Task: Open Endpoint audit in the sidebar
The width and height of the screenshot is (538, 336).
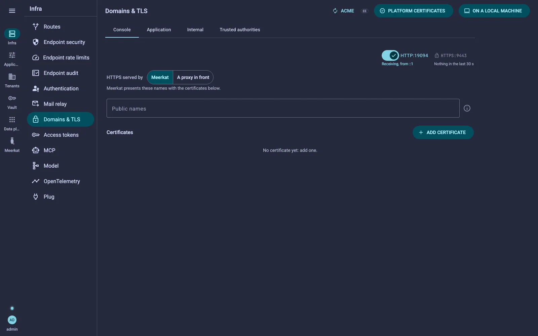Action: [x=61, y=73]
